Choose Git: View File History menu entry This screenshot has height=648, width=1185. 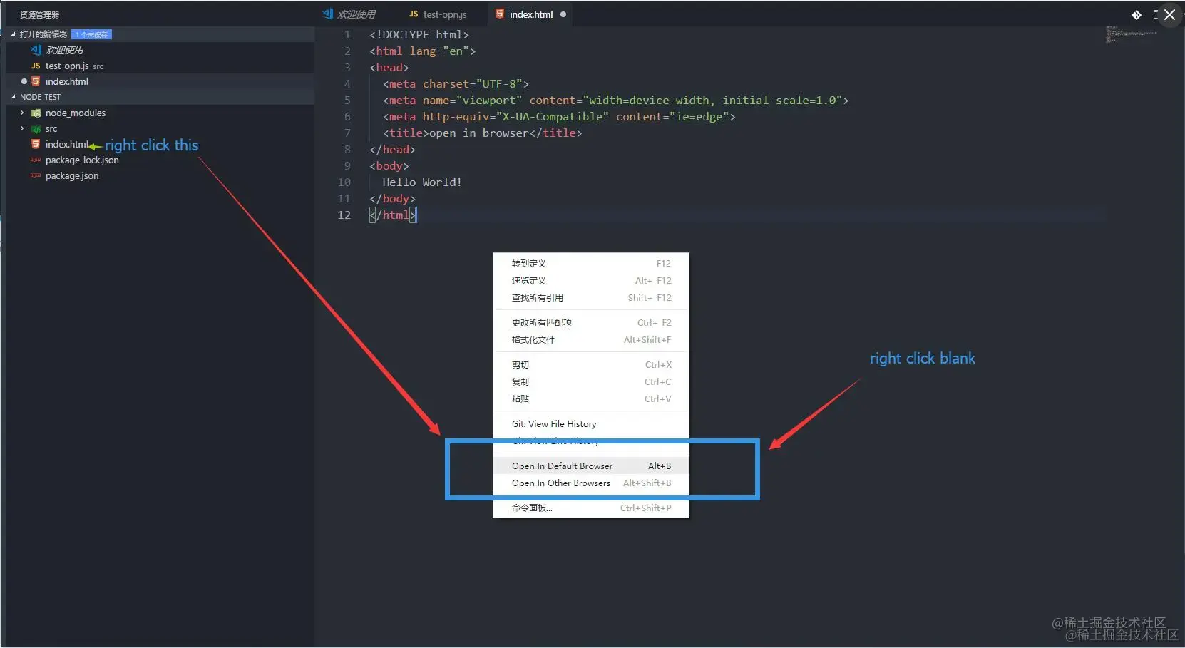click(591, 423)
